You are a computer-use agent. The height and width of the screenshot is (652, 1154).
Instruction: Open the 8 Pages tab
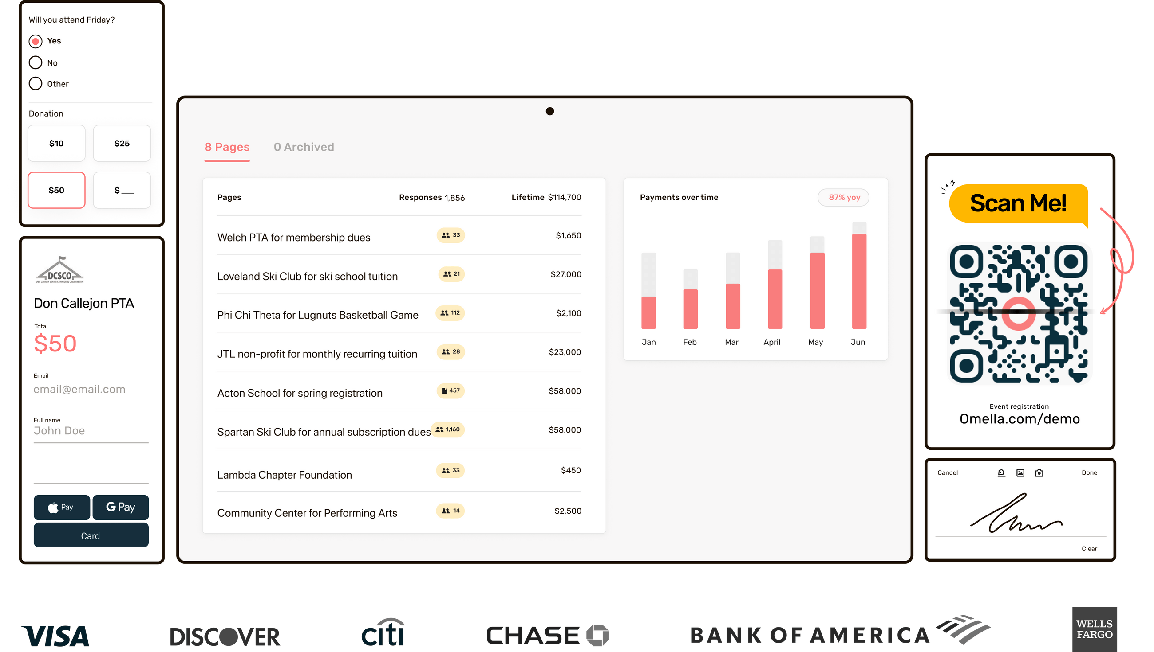tap(227, 147)
